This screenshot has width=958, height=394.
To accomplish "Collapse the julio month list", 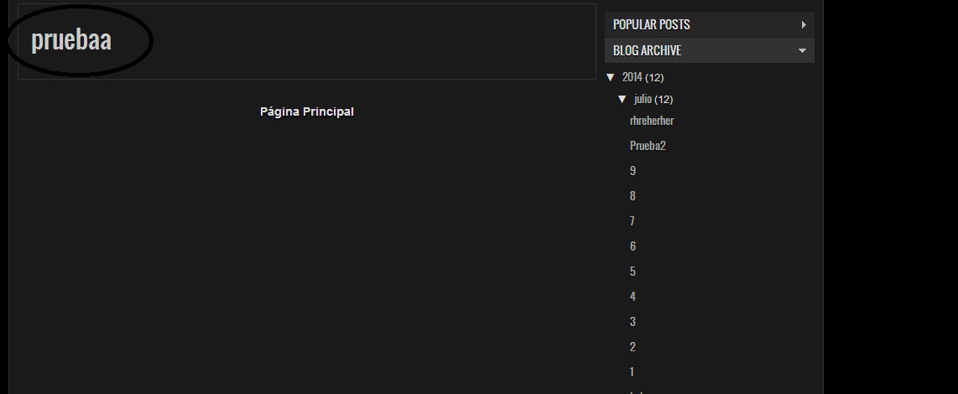I will [622, 100].
